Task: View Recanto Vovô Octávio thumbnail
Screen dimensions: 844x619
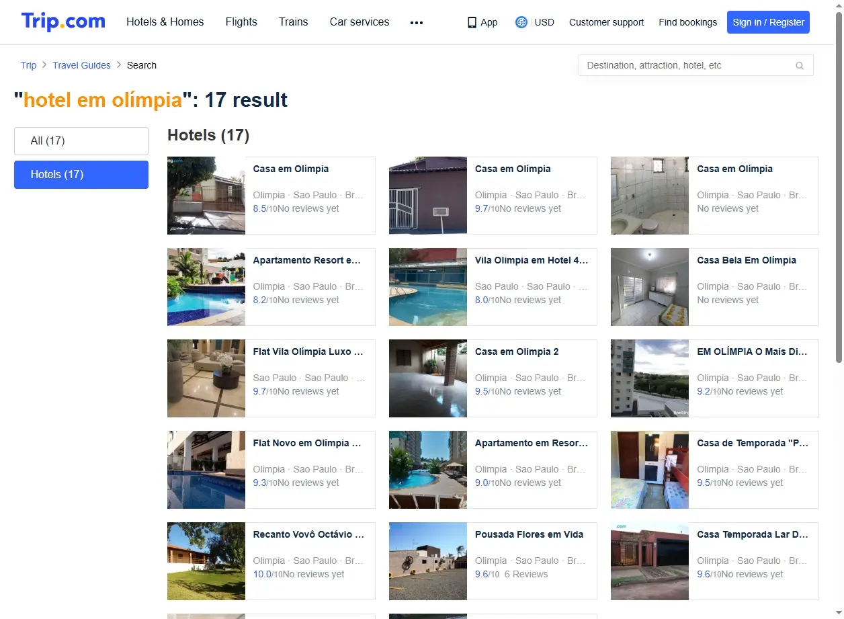Action: coord(206,561)
